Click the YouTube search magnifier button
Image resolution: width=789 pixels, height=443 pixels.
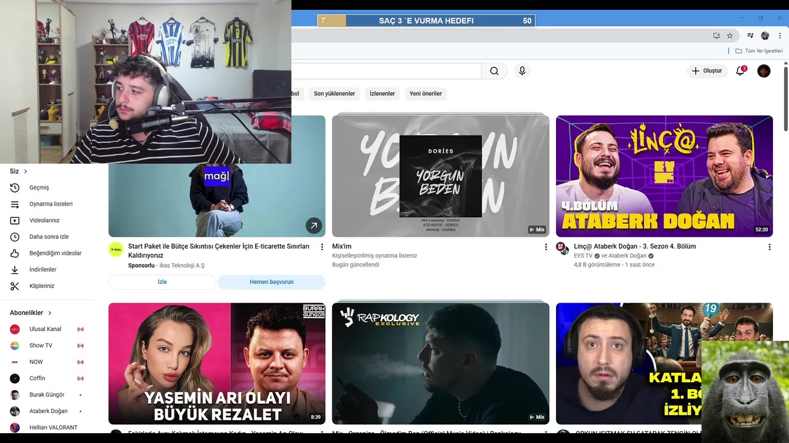[494, 71]
